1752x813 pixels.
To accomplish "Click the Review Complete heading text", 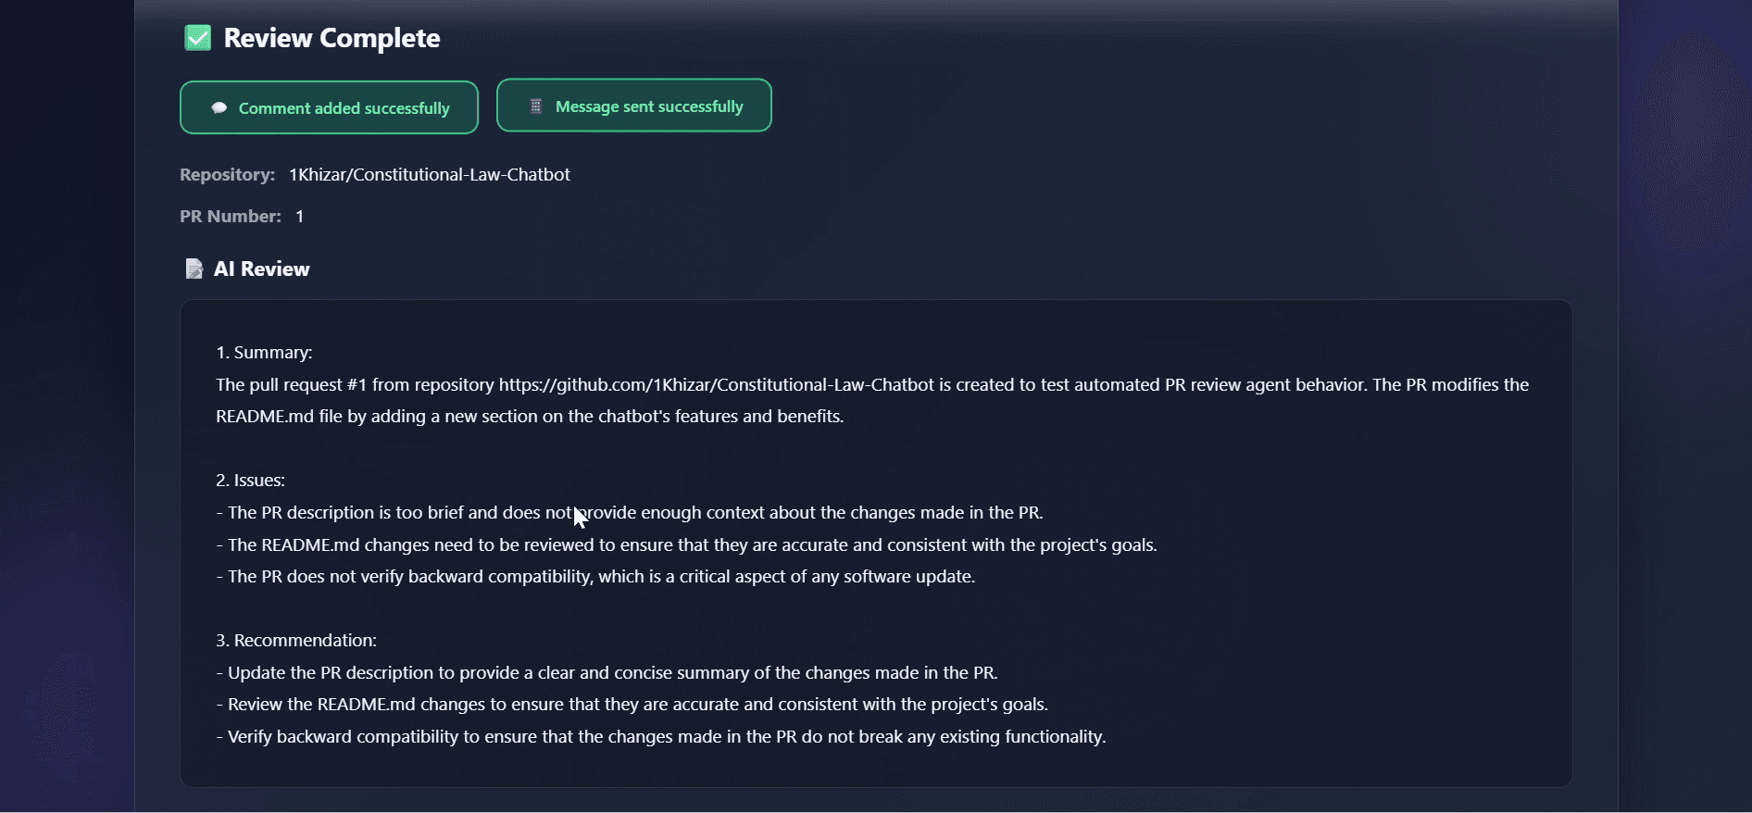I will pyautogui.click(x=332, y=38).
